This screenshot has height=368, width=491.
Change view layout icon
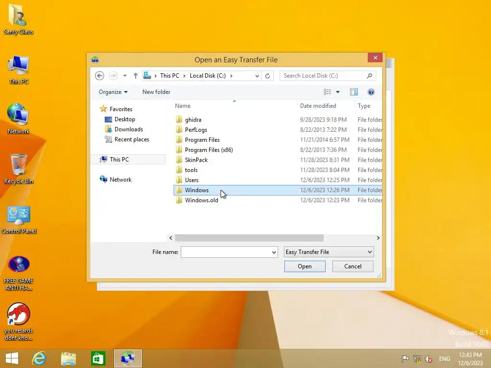click(x=327, y=92)
